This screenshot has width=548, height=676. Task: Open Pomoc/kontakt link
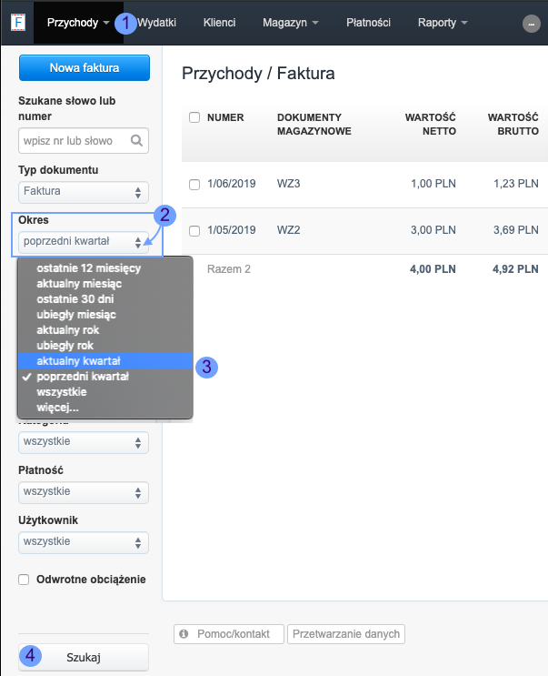pos(229,634)
